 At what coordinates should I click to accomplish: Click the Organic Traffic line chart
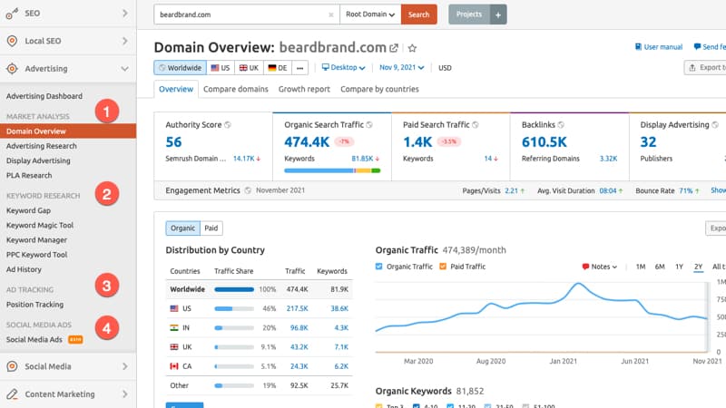[542, 316]
